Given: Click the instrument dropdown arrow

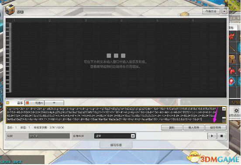Looking at the screenshot, I should click(133, 136).
